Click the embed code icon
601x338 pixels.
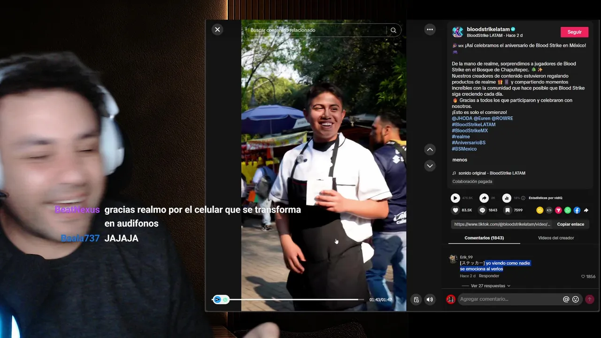pyautogui.click(x=549, y=210)
